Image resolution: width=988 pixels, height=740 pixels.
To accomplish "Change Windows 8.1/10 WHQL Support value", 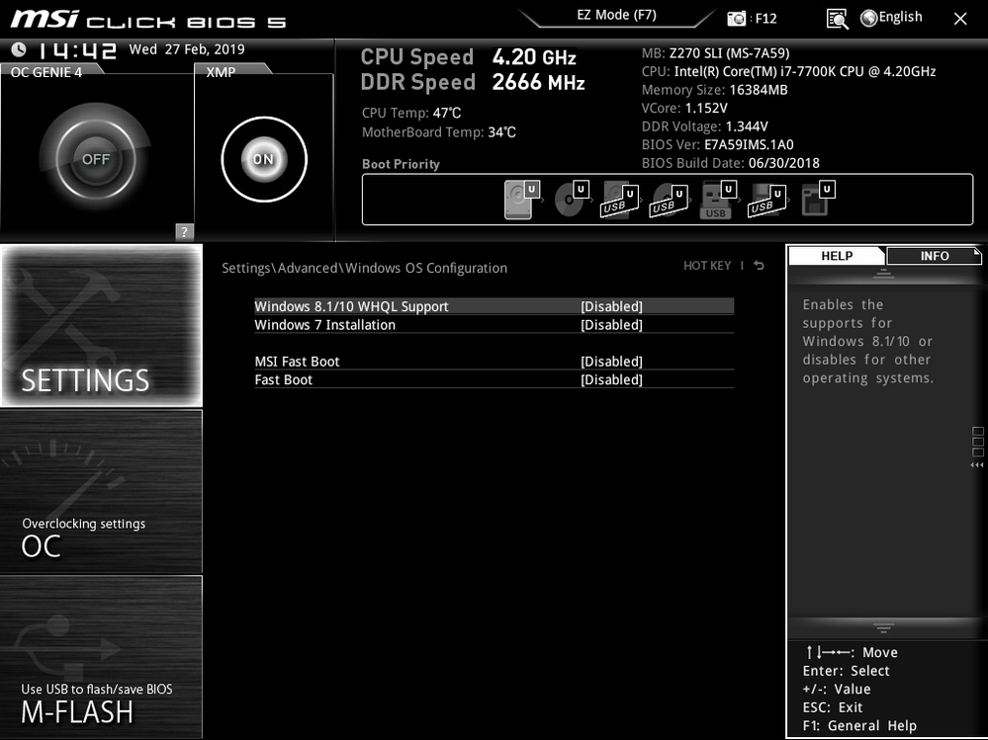I will pyautogui.click(x=610, y=306).
